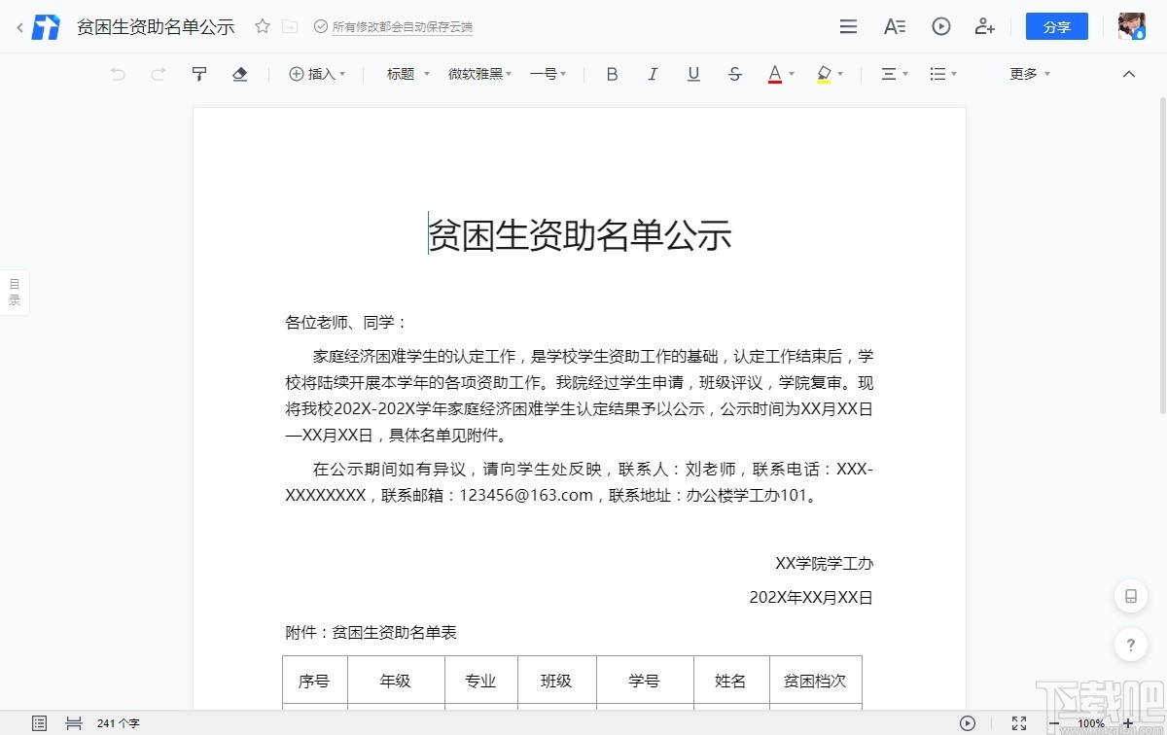Open the 一号 font size dropdown
The height and width of the screenshot is (735, 1167).
click(547, 73)
